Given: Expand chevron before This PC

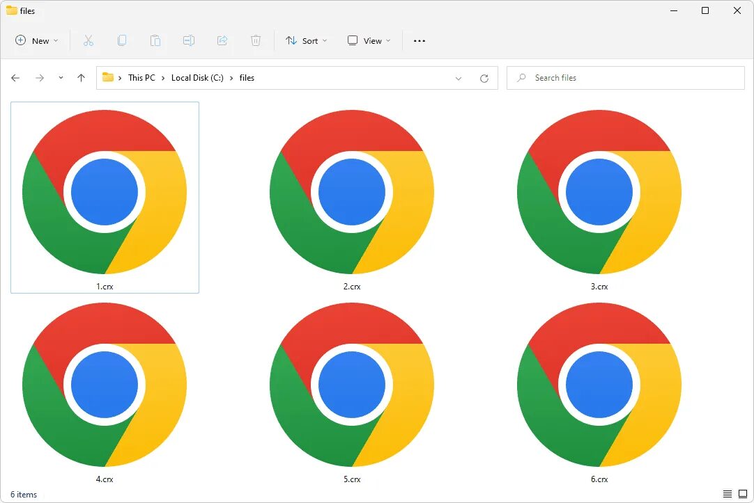Looking at the screenshot, I should click(x=120, y=78).
